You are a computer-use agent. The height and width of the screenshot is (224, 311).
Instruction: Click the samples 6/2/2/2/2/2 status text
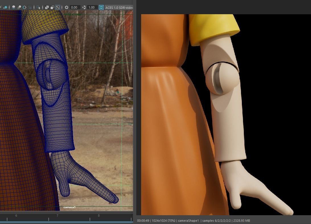click(217, 220)
